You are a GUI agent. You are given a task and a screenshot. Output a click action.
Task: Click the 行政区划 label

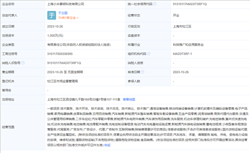(x=134, y=27)
